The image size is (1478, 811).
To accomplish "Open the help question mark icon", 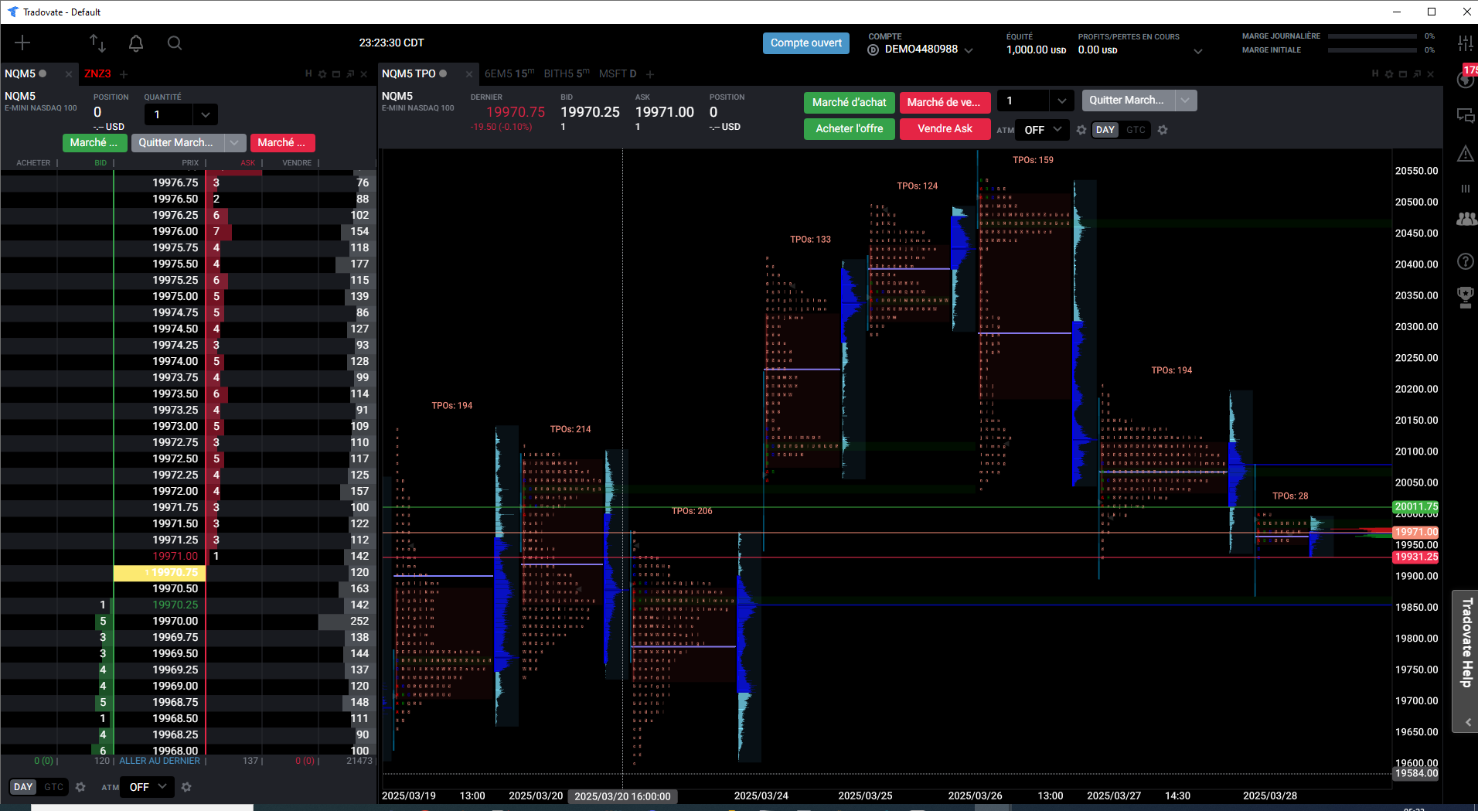I will (1465, 261).
